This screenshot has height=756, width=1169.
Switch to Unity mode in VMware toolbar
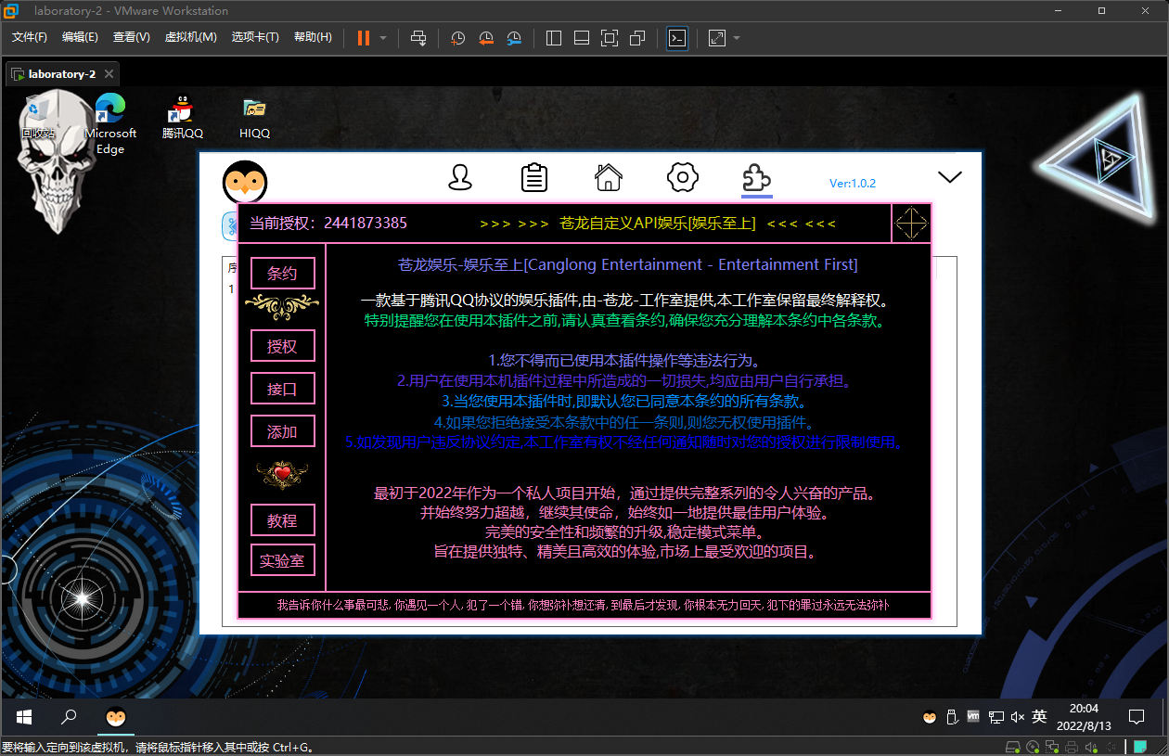637,38
